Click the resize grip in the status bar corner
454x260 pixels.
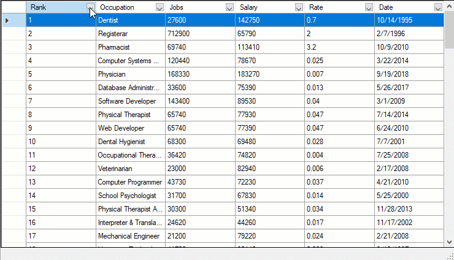(450, 256)
